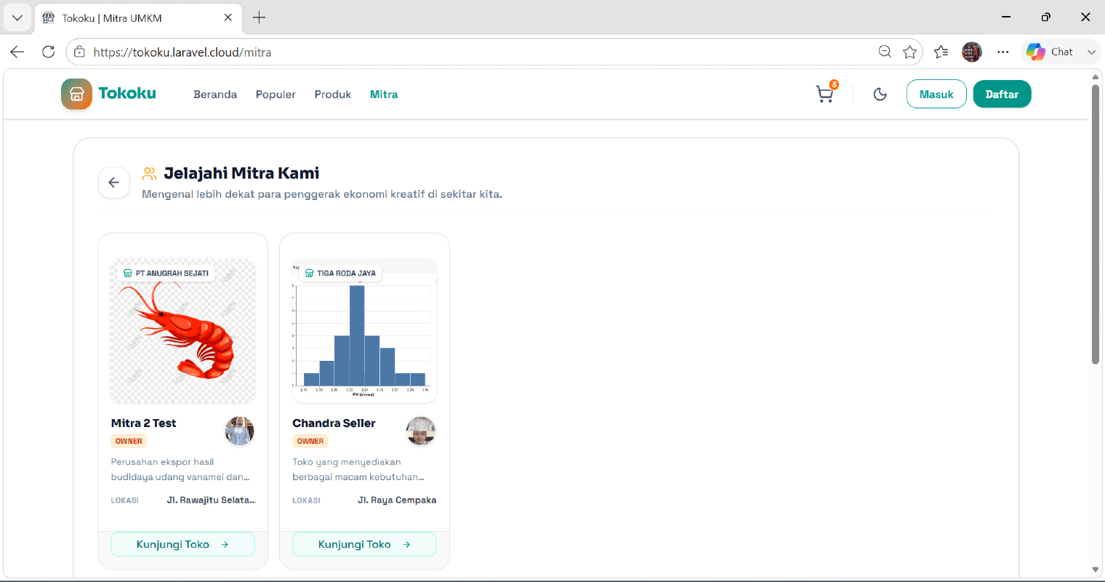This screenshot has height=582, width=1105.
Task: Refresh the page in browser
Action: click(x=49, y=52)
